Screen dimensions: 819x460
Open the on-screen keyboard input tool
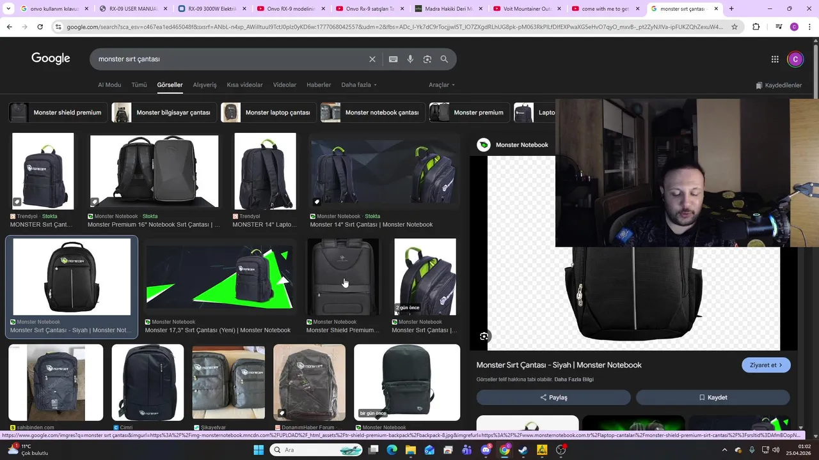393,59
